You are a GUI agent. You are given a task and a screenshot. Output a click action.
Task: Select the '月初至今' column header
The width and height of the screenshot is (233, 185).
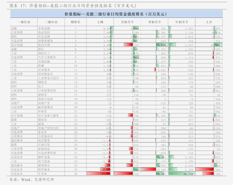(127, 22)
